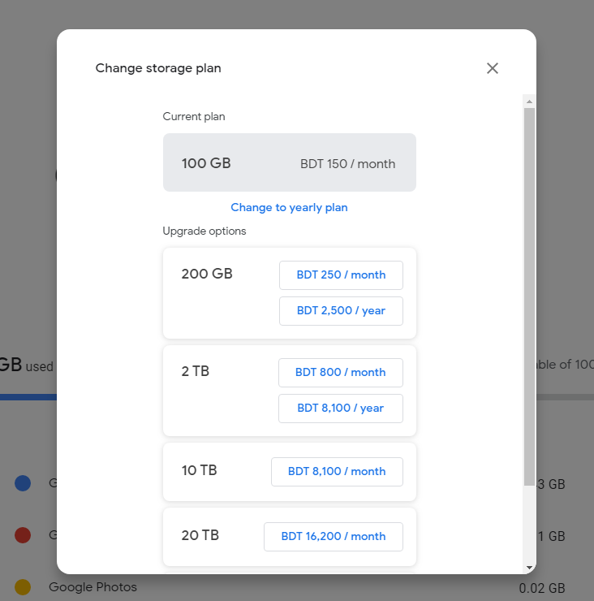The height and width of the screenshot is (601, 594).
Task: Click the 20 TB option heading
Action: coord(200,535)
